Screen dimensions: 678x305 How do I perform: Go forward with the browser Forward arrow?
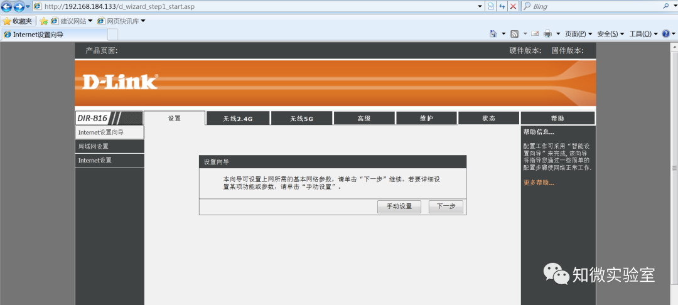19,6
